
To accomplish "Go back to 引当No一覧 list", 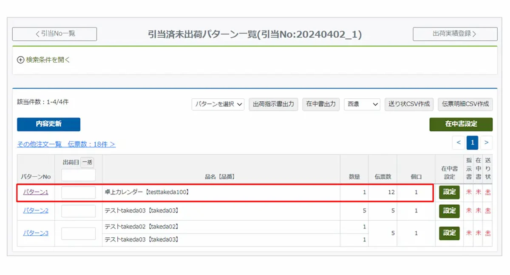I will [x=54, y=34].
